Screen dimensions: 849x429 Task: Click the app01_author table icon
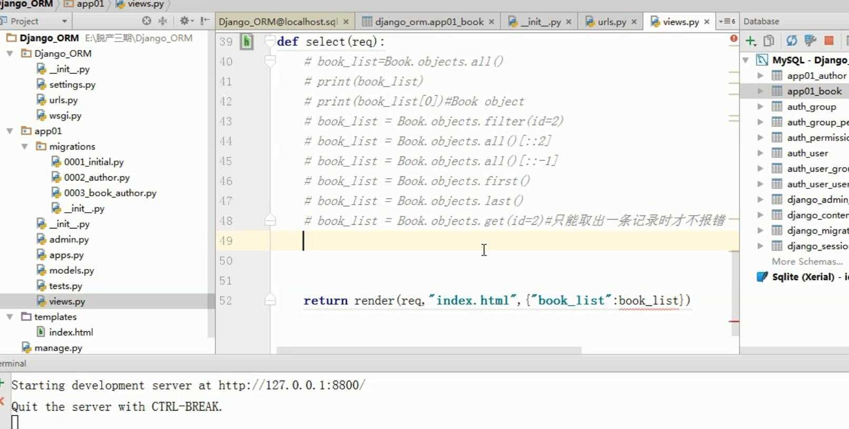pos(777,75)
